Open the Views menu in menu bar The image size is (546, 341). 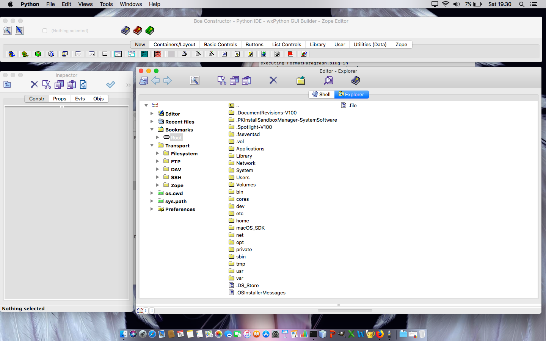tap(85, 4)
